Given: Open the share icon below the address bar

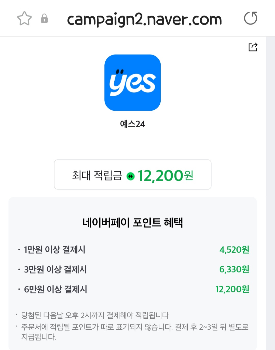Looking at the screenshot, I should coord(253,47).
